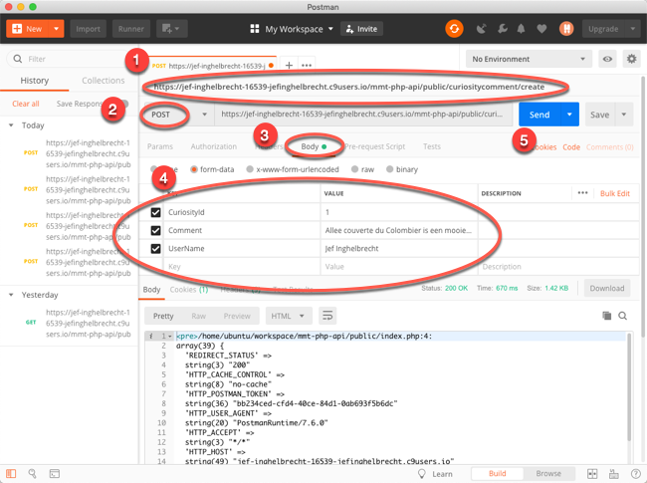Open the POST method dropdown
647x483 pixels.
tap(176, 115)
